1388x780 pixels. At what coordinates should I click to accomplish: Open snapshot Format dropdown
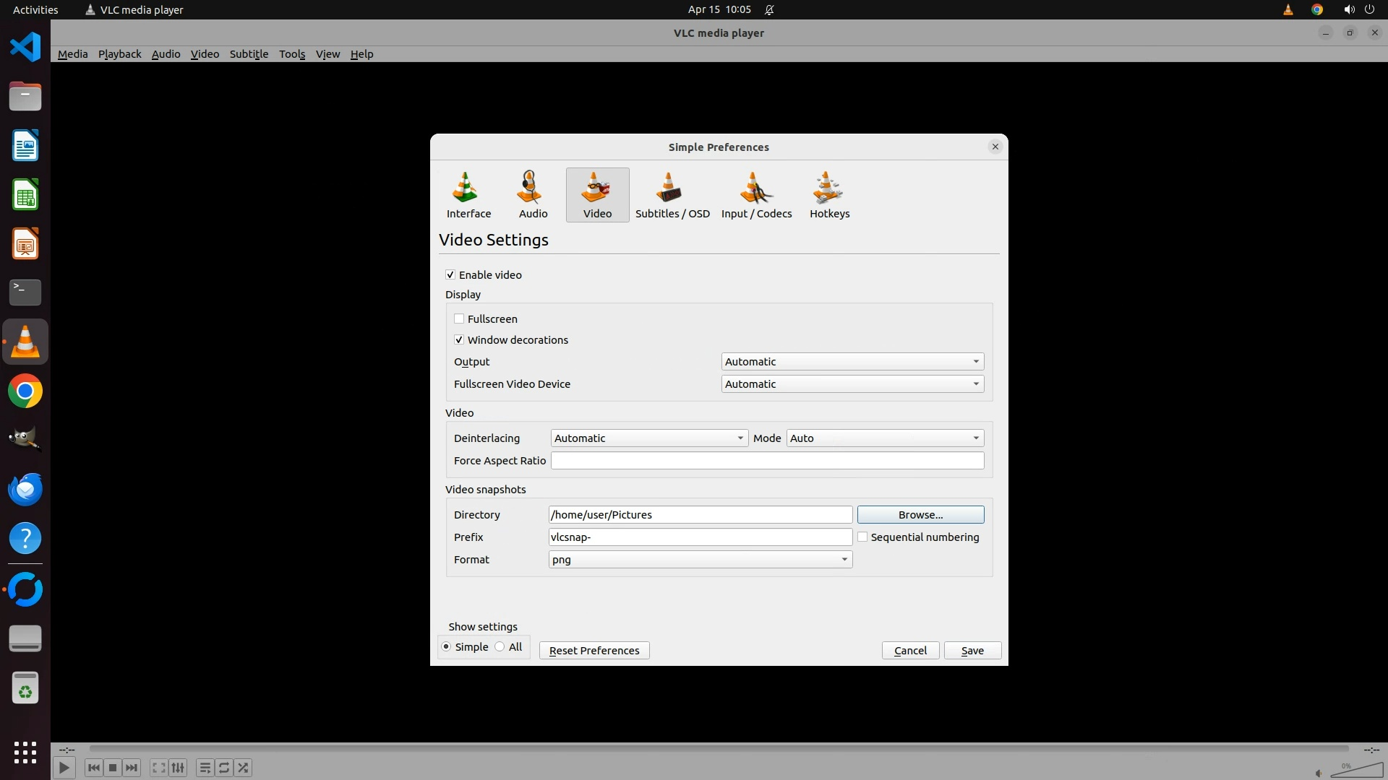(x=700, y=559)
